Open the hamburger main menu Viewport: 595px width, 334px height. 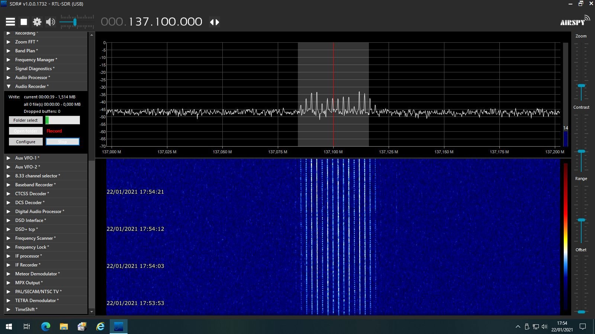click(x=10, y=22)
